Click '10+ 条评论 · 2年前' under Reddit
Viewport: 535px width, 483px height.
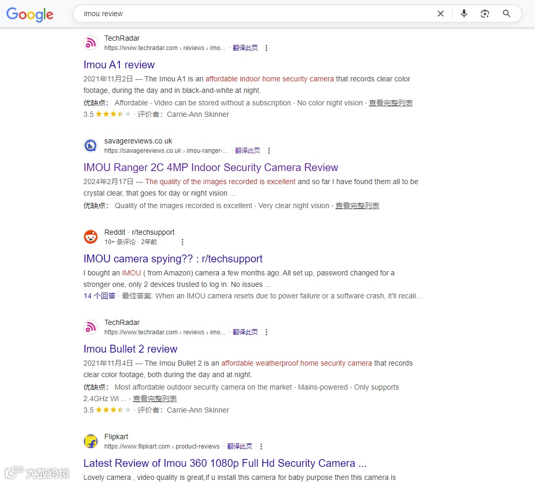pos(131,242)
